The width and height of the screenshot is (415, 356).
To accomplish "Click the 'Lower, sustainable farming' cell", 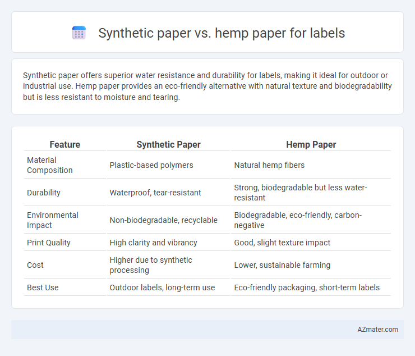I will coord(311,265).
